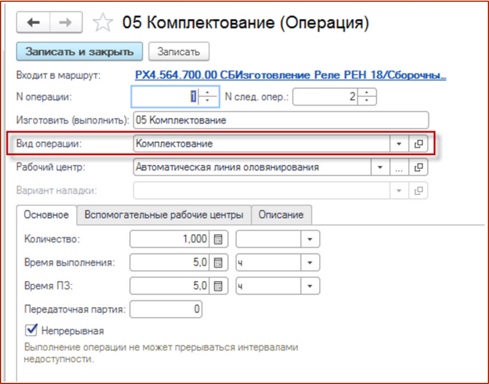Switch to the Описание tab
Viewport: 489px width, 384px height.
point(281,215)
